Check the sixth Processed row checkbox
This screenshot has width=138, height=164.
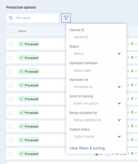(11, 113)
